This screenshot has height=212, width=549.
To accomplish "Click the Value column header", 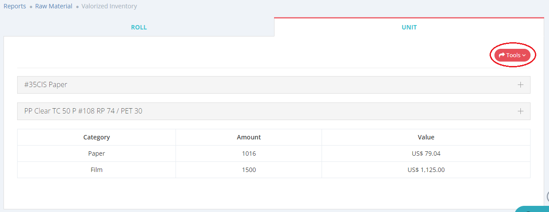I will pyautogui.click(x=426, y=137).
